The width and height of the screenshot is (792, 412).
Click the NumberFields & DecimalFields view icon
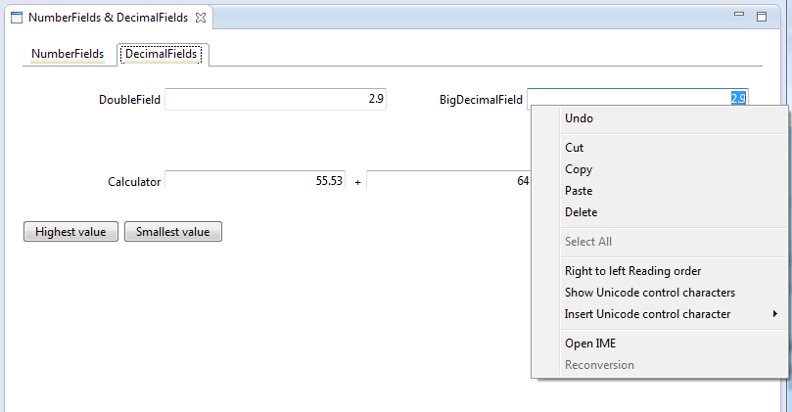(17, 18)
